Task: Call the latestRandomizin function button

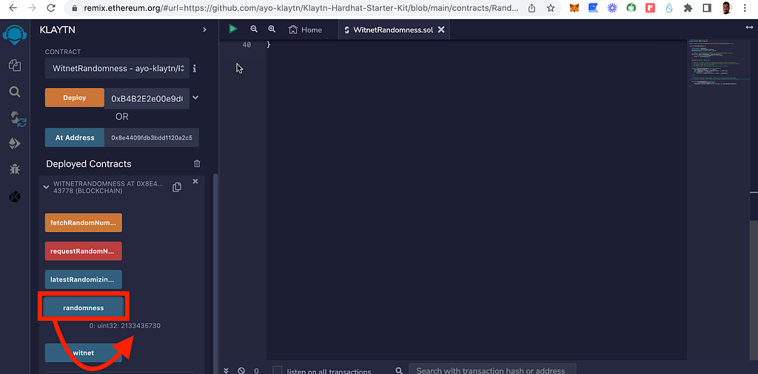Action: click(x=83, y=279)
